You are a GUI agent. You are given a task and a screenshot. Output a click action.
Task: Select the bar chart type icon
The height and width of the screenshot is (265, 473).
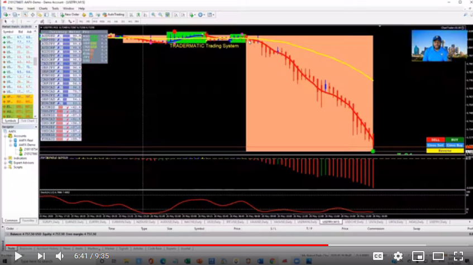point(131,15)
